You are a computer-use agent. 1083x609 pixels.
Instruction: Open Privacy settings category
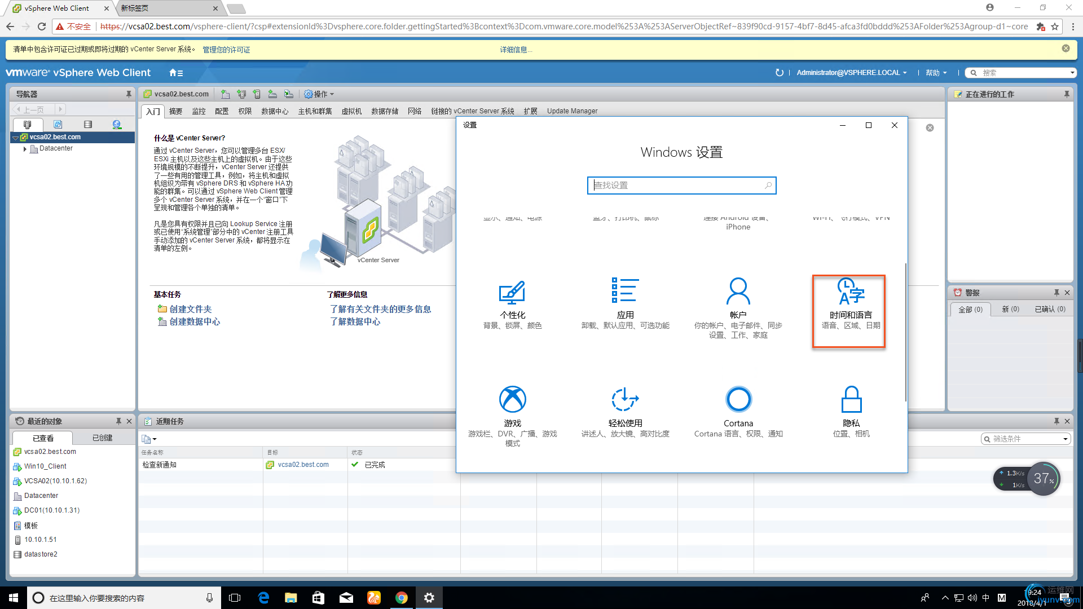851,412
